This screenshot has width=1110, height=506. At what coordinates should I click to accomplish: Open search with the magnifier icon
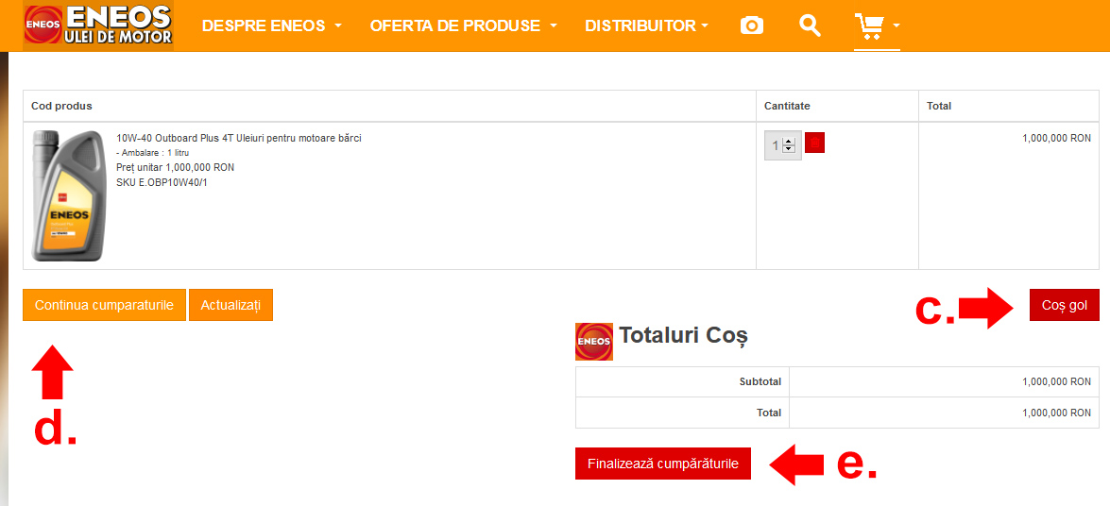click(x=810, y=25)
